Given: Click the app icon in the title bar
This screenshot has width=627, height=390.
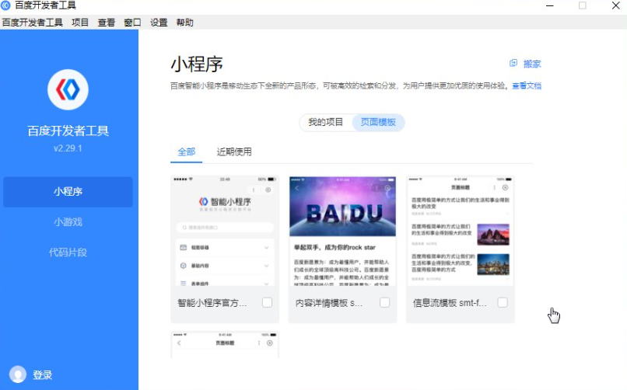Looking at the screenshot, I should tap(5, 5).
